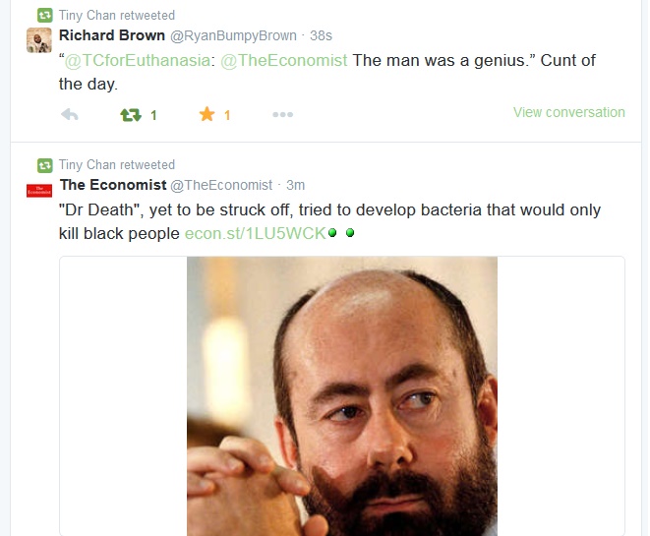Click second Tiny Chan retweeted icon
Image resolution: width=650 pixels, height=536 pixels.
click(x=45, y=165)
